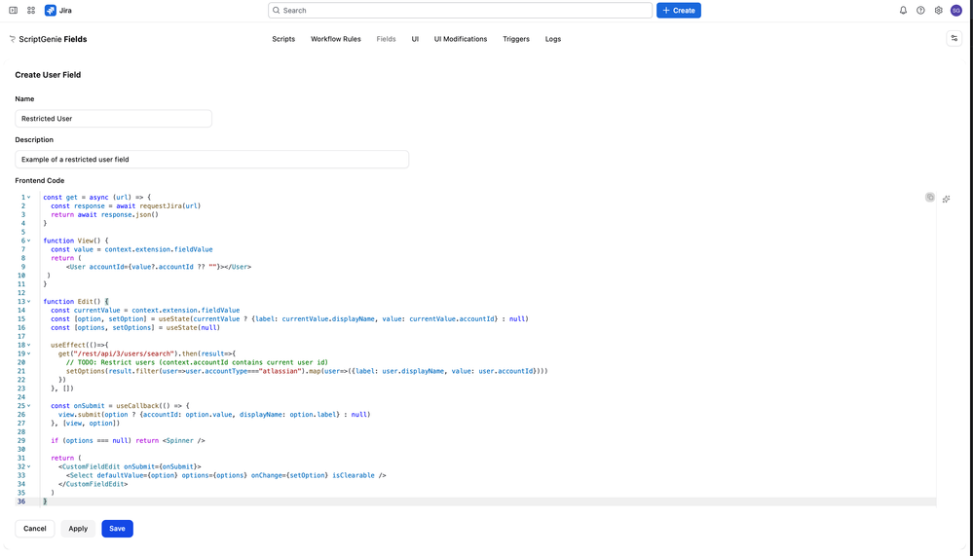Click the Name field containing Restricted User
This screenshot has height=556, width=973.
(114, 119)
